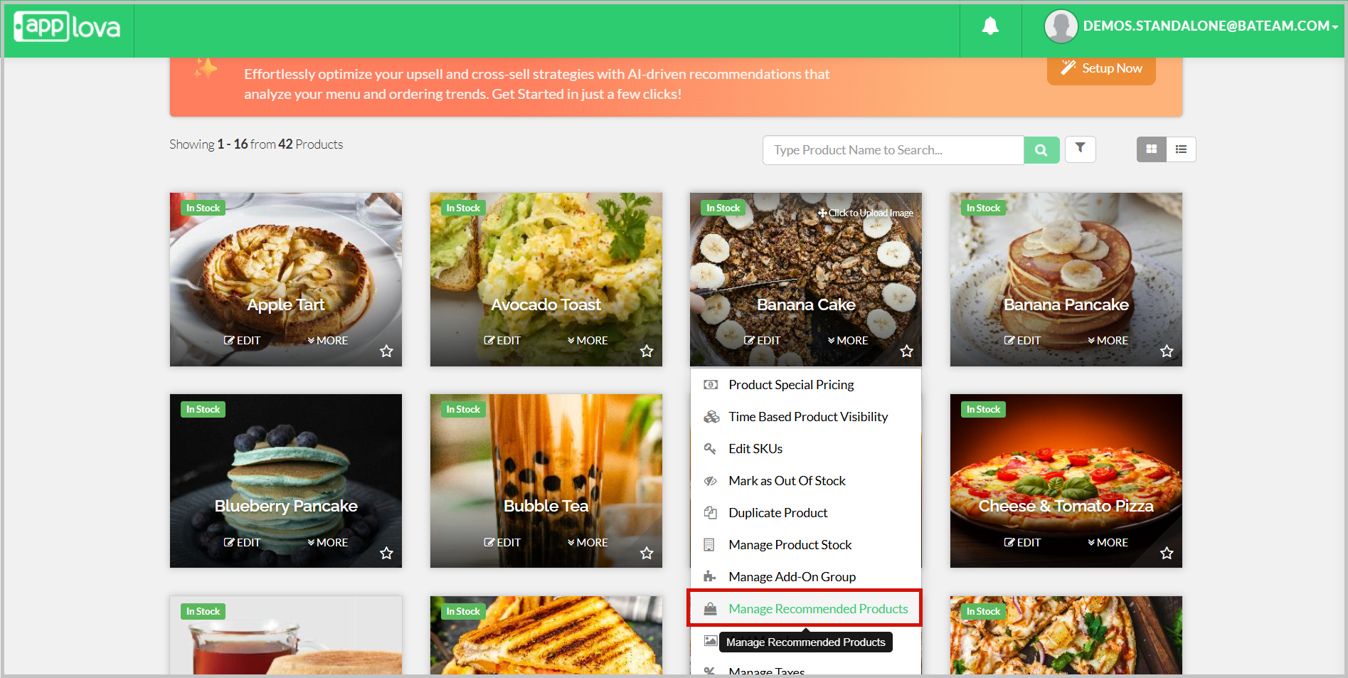Click the Time Based Visibility cubes icon
The width and height of the screenshot is (1348, 678).
(x=711, y=417)
